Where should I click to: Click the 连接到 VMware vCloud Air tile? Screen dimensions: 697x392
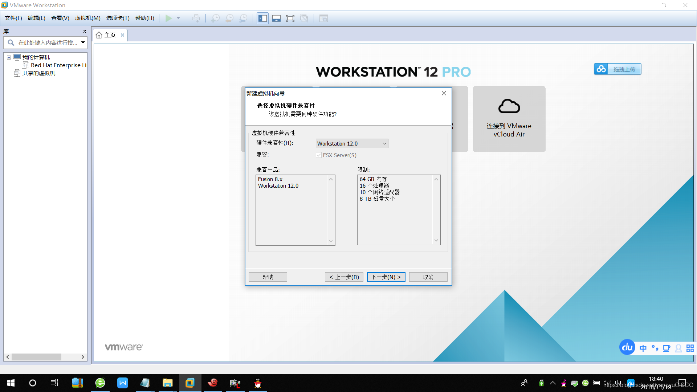coord(509,119)
